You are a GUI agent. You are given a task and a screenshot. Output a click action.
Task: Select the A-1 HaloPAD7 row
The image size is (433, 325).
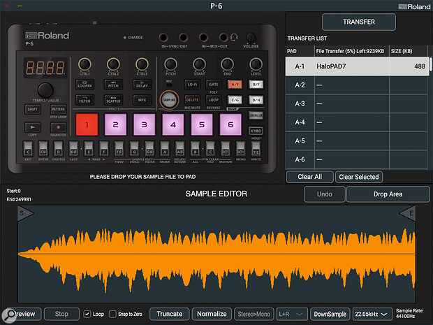click(357, 66)
